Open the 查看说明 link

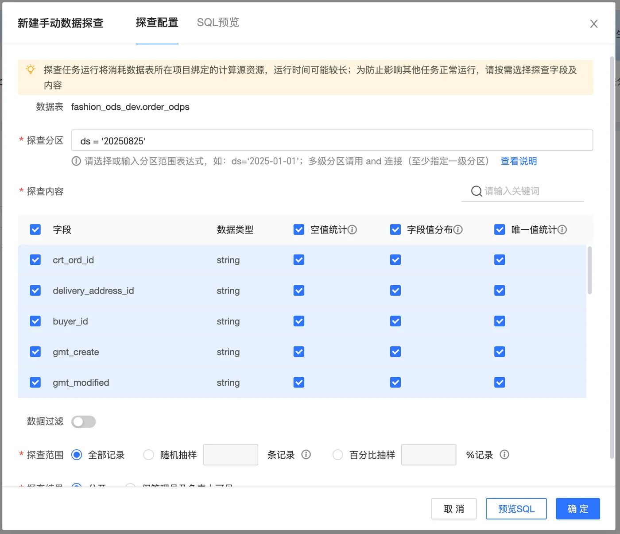click(519, 161)
